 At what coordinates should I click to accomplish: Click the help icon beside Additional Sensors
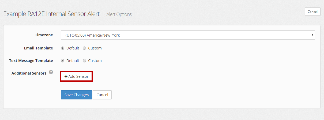click(51, 72)
